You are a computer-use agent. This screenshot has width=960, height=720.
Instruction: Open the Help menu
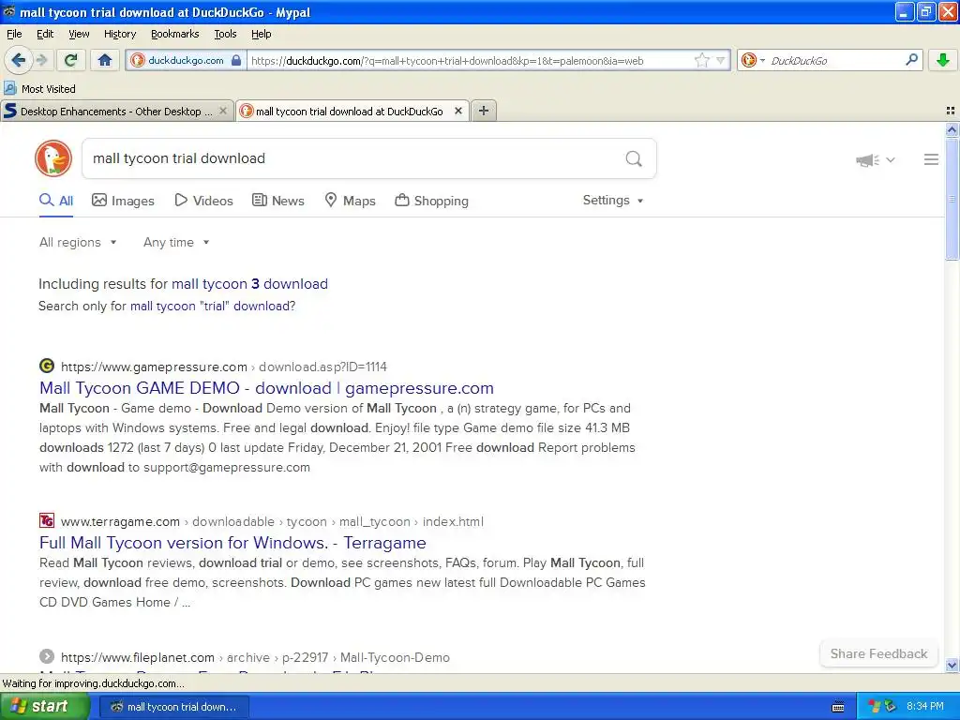tap(261, 34)
